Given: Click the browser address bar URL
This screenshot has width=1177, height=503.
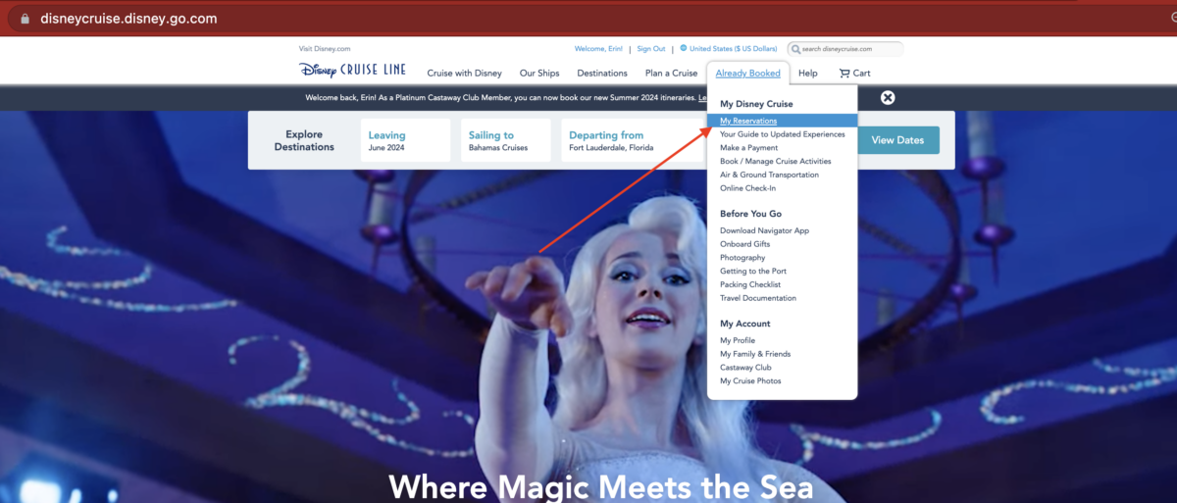Looking at the screenshot, I should (128, 19).
